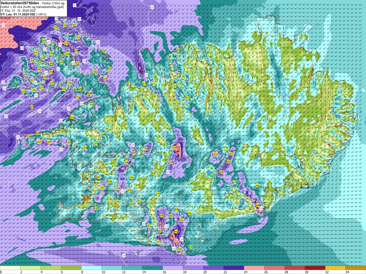Viewport: 366px width, 274px height.
Task: Select the 4–6 green legend swatch
Action: (51, 268)
